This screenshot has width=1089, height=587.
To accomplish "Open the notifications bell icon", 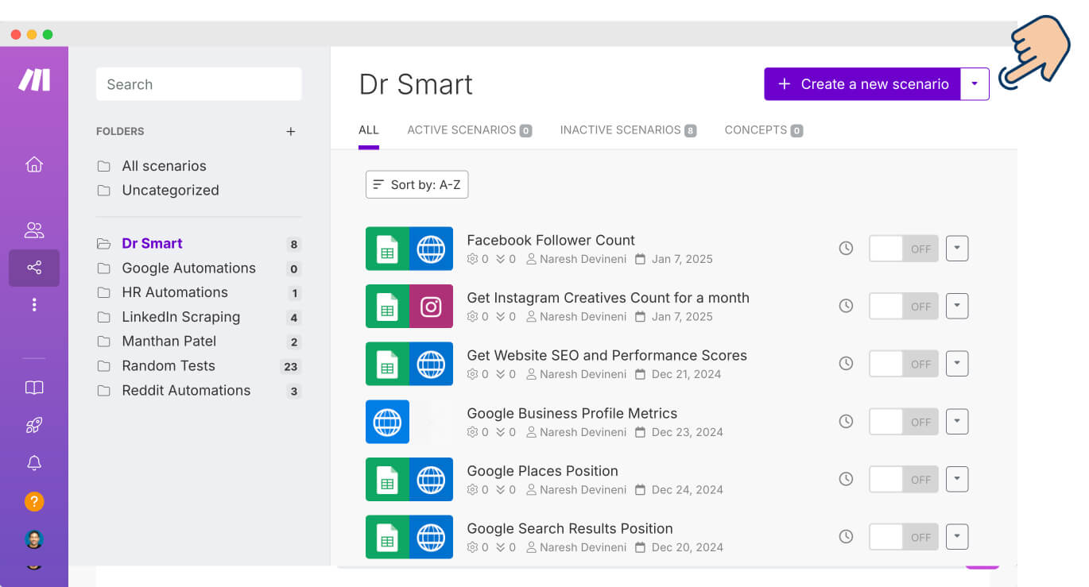I will 34,463.
